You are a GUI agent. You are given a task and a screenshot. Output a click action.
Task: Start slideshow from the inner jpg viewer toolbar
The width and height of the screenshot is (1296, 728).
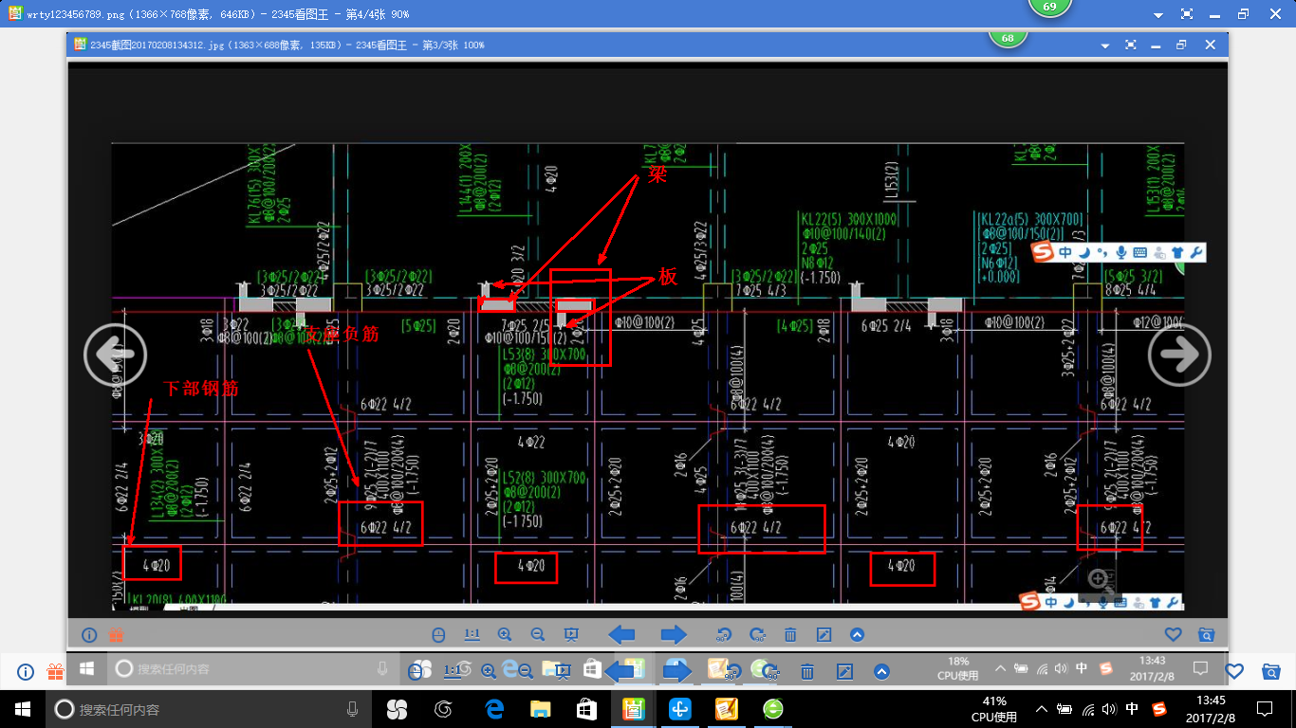click(x=571, y=634)
